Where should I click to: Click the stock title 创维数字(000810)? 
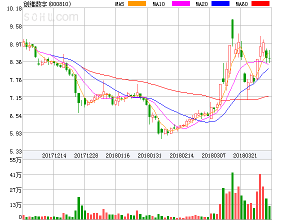[x=47, y=4]
